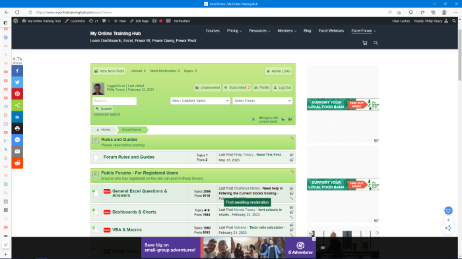462x259 pixels.
Task: Reload page with browser refresh icon
Action: 17,13
